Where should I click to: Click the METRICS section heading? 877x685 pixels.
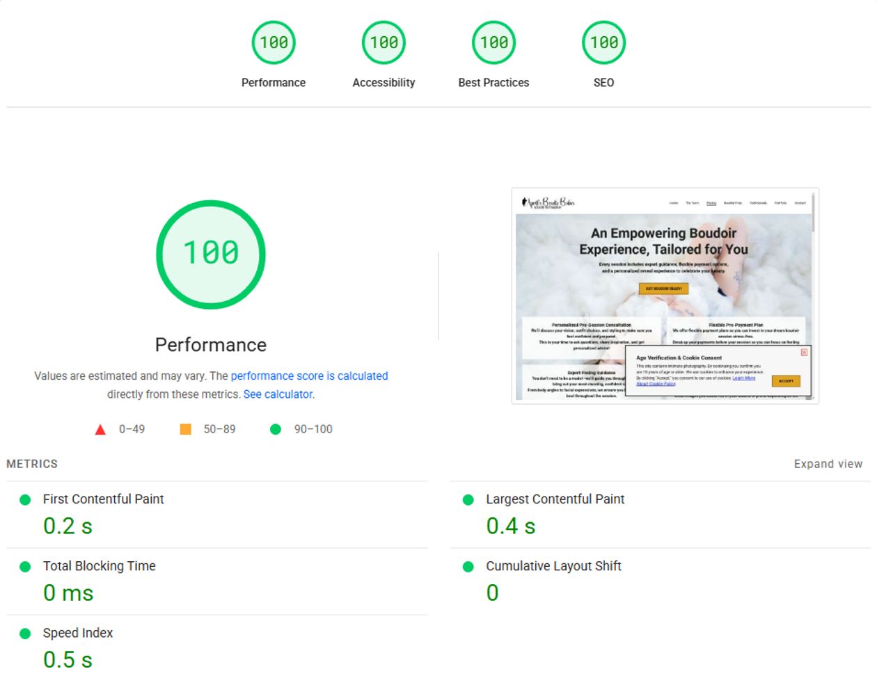32,464
